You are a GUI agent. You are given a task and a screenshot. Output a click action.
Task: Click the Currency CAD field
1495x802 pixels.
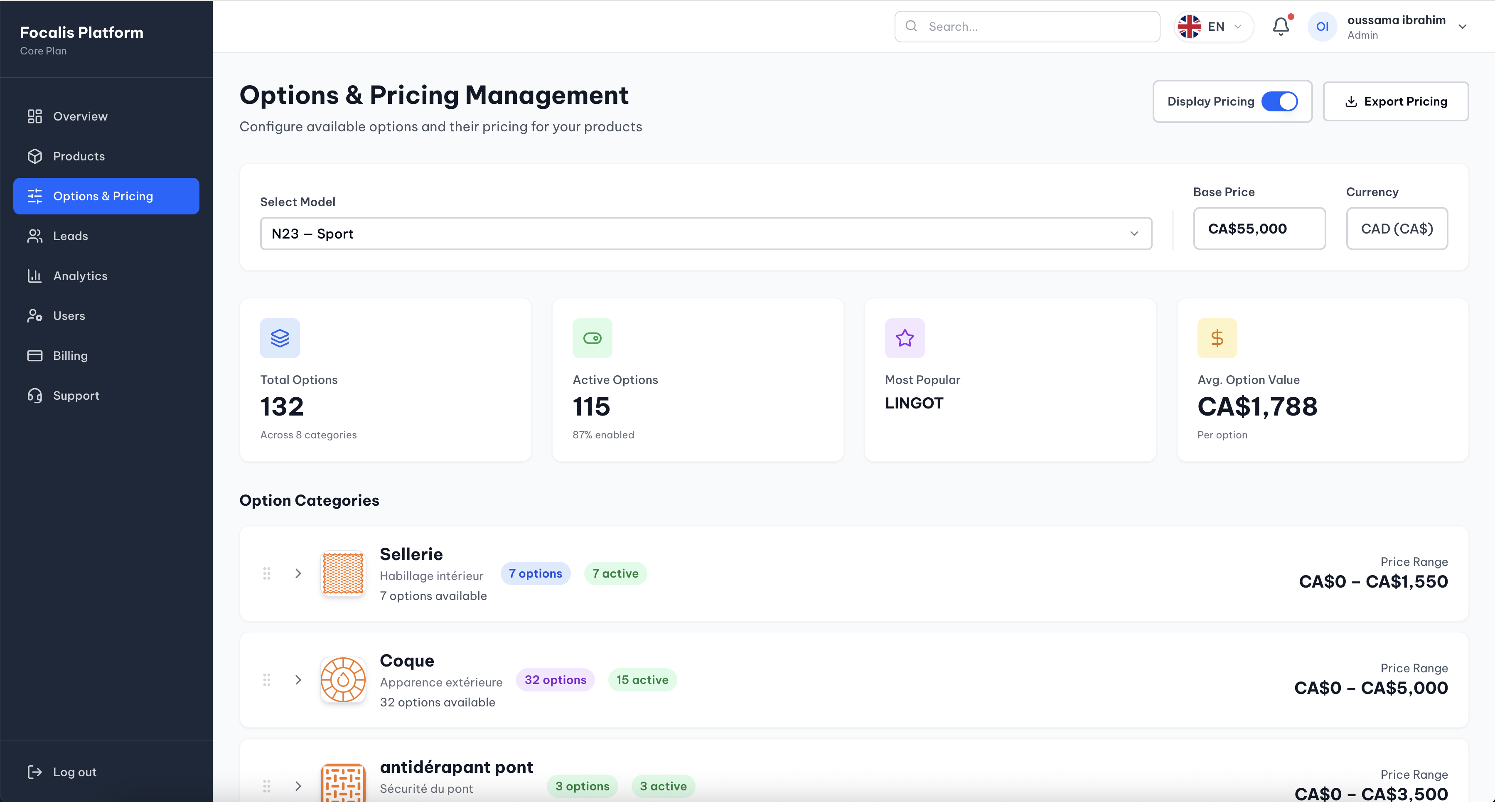click(1397, 229)
